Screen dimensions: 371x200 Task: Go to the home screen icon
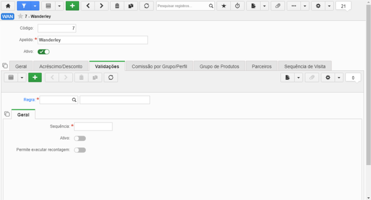pos(8,6)
